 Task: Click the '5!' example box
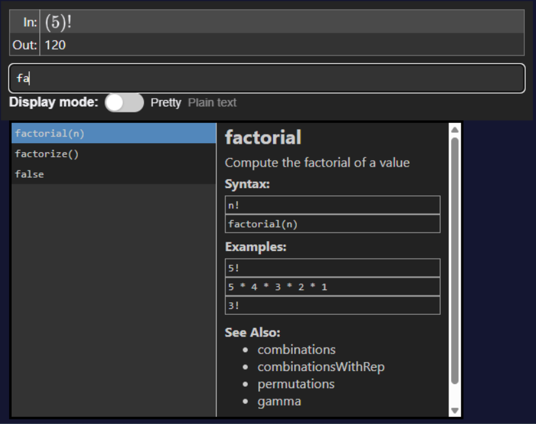pos(333,267)
